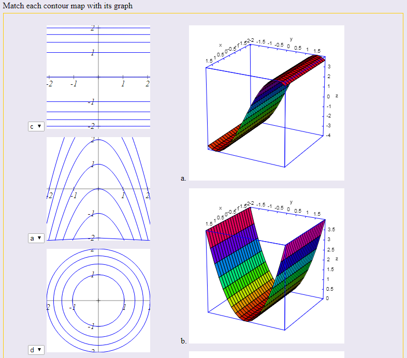407x358 pixels.
Task: Click the horizontal lines contour map
Action: click(x=98, y=76)
